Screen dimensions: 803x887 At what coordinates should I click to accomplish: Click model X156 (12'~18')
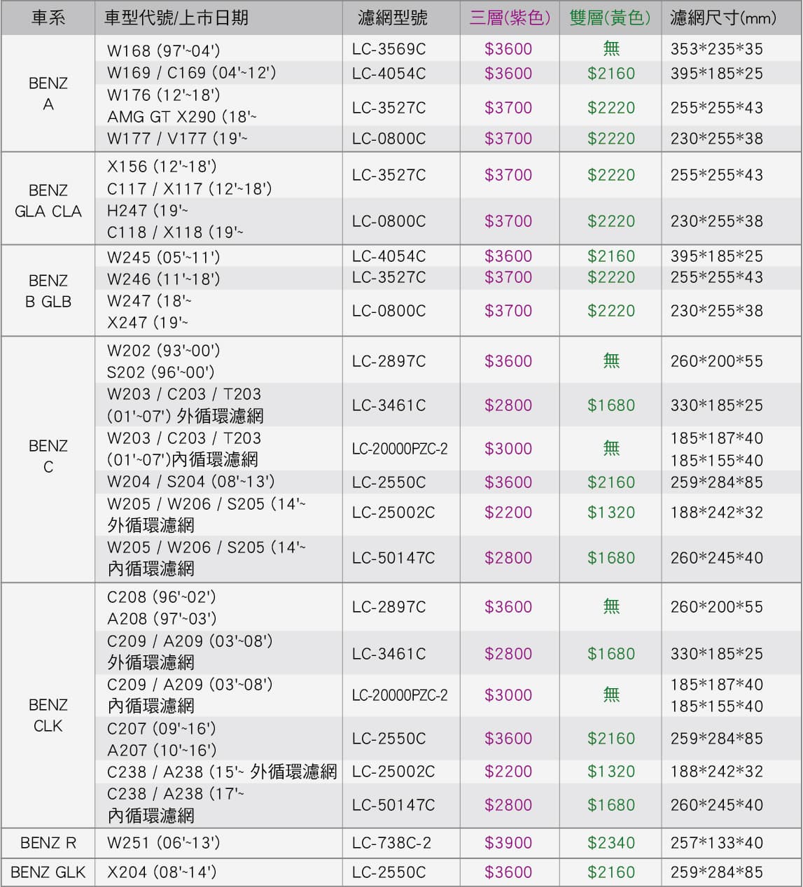pos(162,167)
